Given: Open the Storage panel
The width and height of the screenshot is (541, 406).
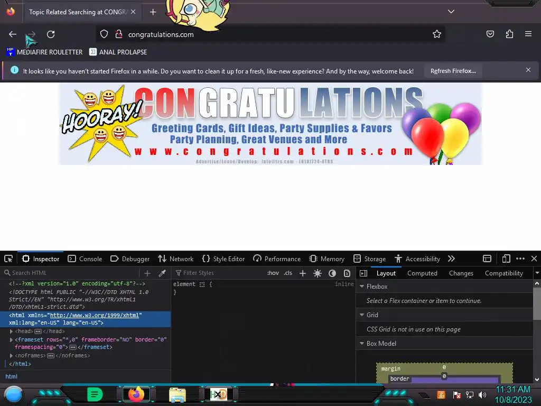Looking at the screenshot, I should coord(369,259).
